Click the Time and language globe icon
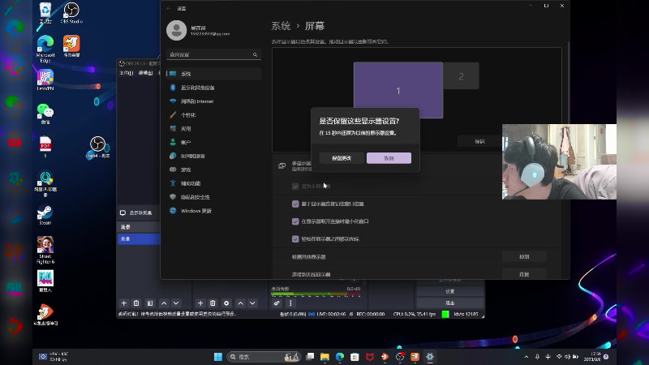Image resolution: width=649 pixels, height=365 pixels. (173, 156)
